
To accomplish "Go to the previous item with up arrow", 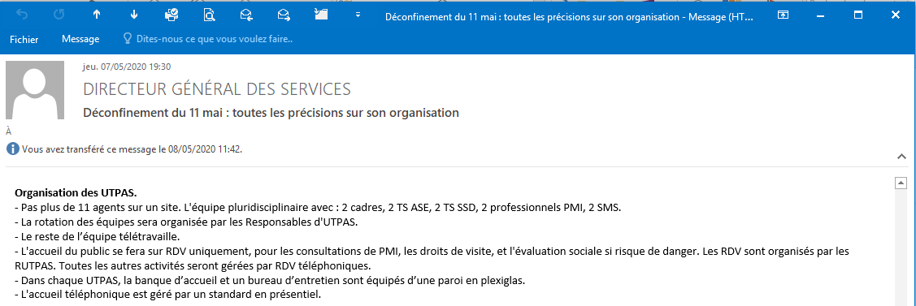I will pyautogui.click(x=97, y=15).
